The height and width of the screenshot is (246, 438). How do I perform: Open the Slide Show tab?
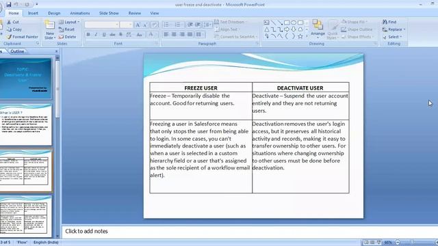[x=109, y=13]
